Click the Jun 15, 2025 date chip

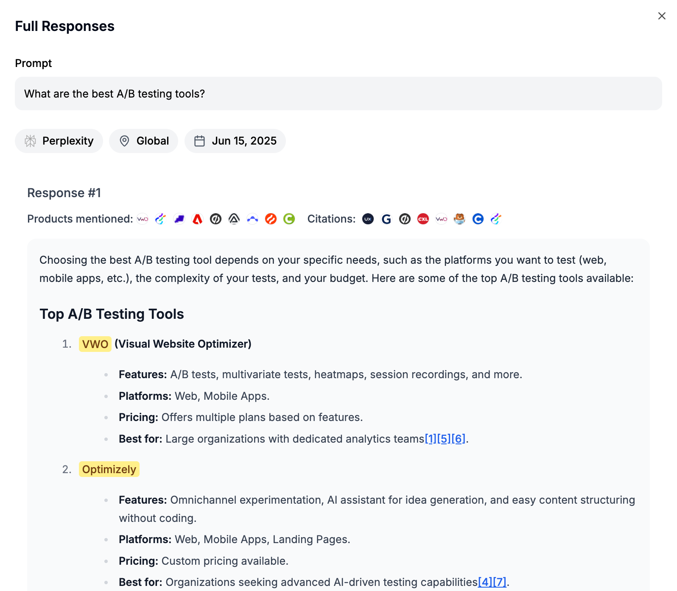click(235, 141)
